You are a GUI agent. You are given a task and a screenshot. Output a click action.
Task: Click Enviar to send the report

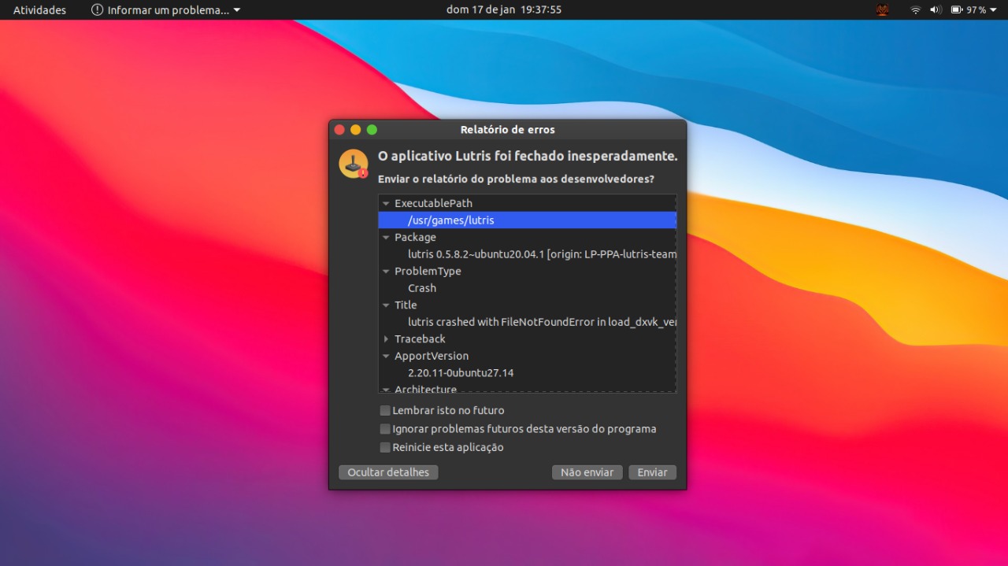(x=652, y=472)
